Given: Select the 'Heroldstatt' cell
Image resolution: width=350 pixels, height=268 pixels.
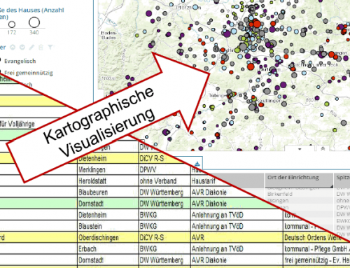Looking at the screenshot, I should click(x=108, y=181).
